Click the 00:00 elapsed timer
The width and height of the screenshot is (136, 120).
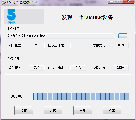point(17,96)
